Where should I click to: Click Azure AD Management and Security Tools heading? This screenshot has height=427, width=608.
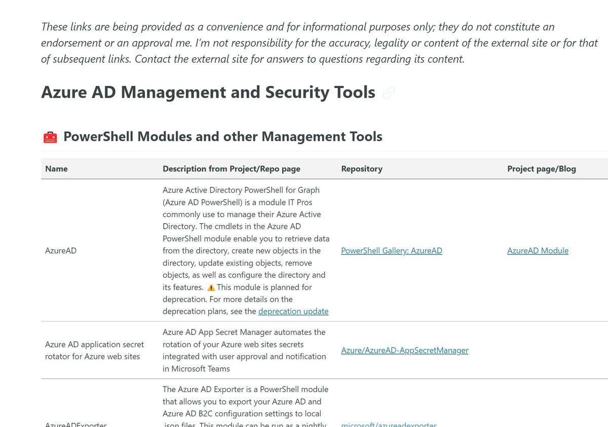pyautogui.click(x=208, y=92)
